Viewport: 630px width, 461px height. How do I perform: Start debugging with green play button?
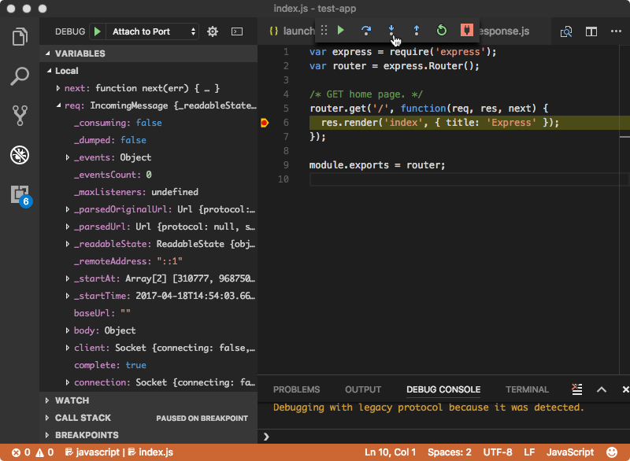coord(97,31)
